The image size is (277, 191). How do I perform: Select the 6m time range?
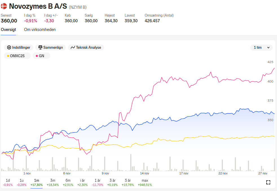coord(68,182)
